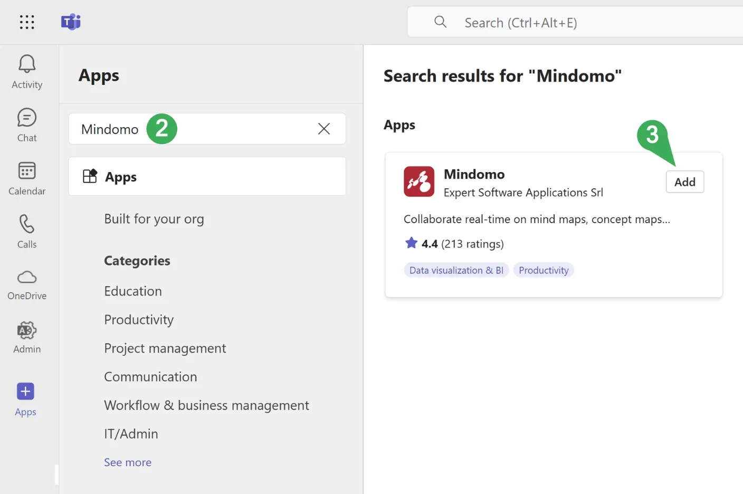Choose the Education category
The width and height of the screenshot is (743, 494).
click(133, 291)
